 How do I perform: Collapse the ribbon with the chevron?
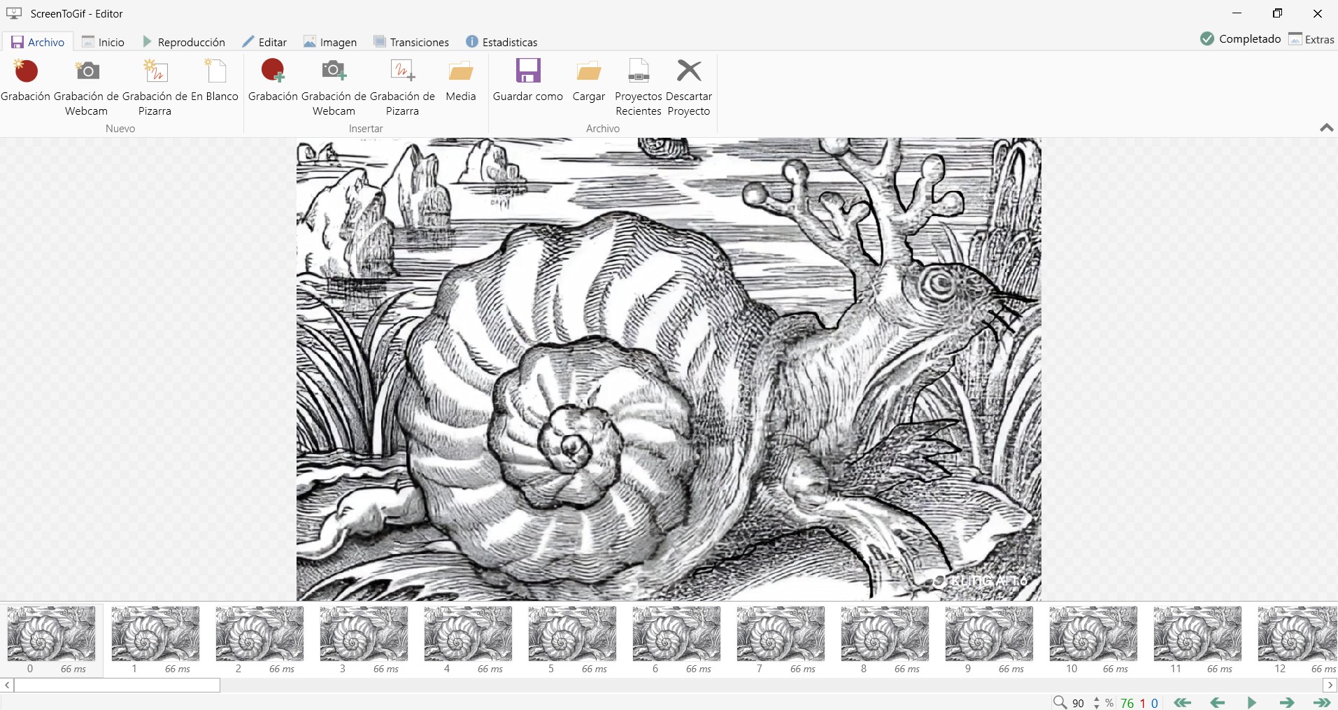[1326, 127]
